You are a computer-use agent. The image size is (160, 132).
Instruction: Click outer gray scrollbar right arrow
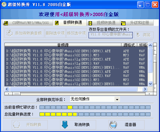(149, 94)
